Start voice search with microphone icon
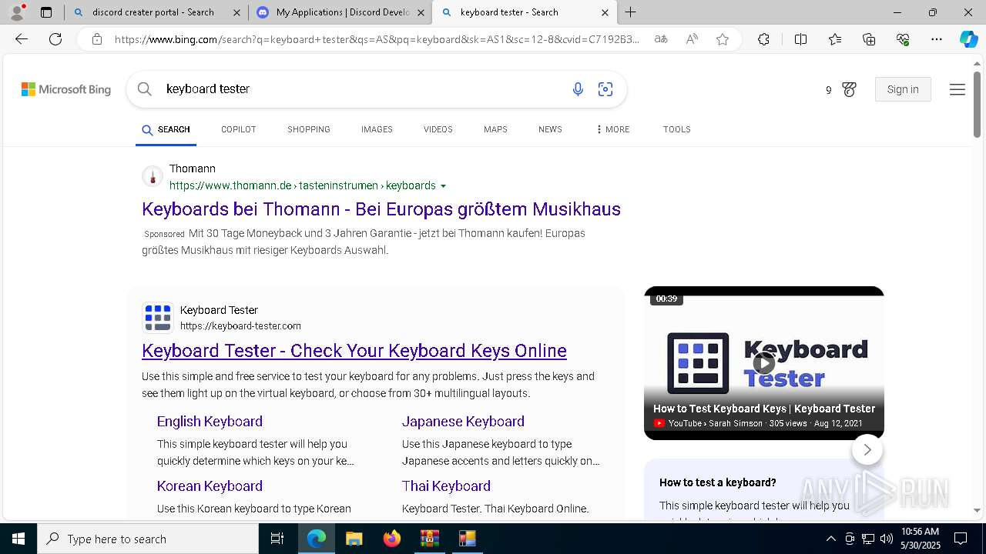This screenshot has width=986, height=554. 578,89
